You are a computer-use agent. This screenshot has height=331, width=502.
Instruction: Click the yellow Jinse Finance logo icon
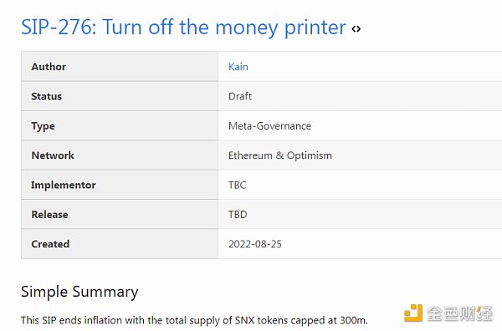413,313
